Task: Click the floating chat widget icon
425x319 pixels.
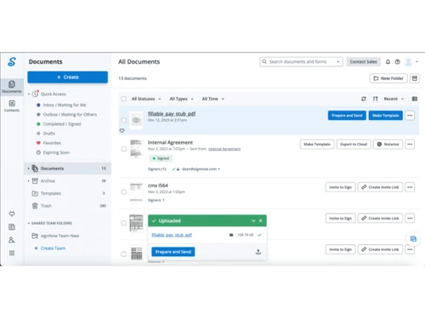Action: [x=413, y=239]
